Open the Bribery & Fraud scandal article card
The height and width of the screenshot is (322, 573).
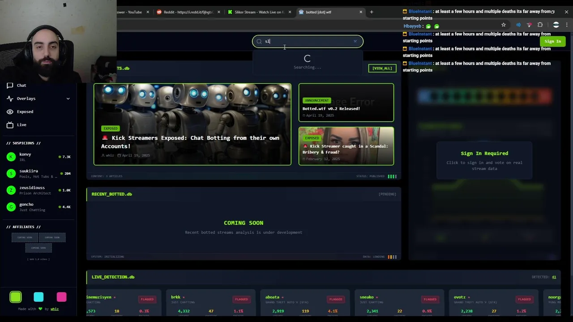[x=346, y=146]
